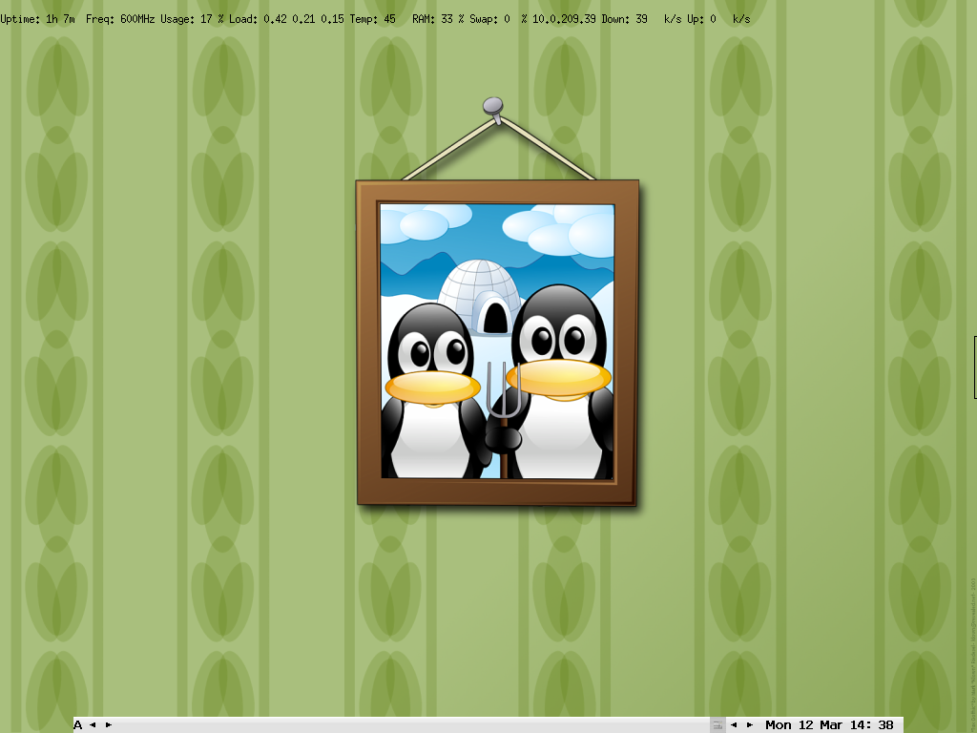This screenshot has width=977, height=733.
Task: Click the previous window arrow near the clock
Action: [734, 725]
